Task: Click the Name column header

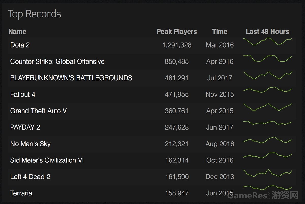Action: (x=17, y=32)
